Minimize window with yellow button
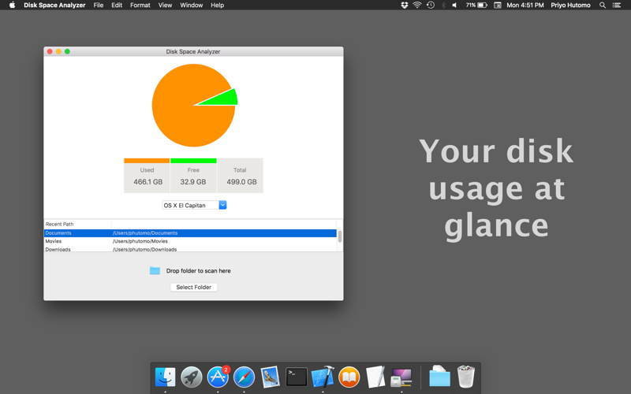The image size is (631, 394). click(x=58, y=51)
